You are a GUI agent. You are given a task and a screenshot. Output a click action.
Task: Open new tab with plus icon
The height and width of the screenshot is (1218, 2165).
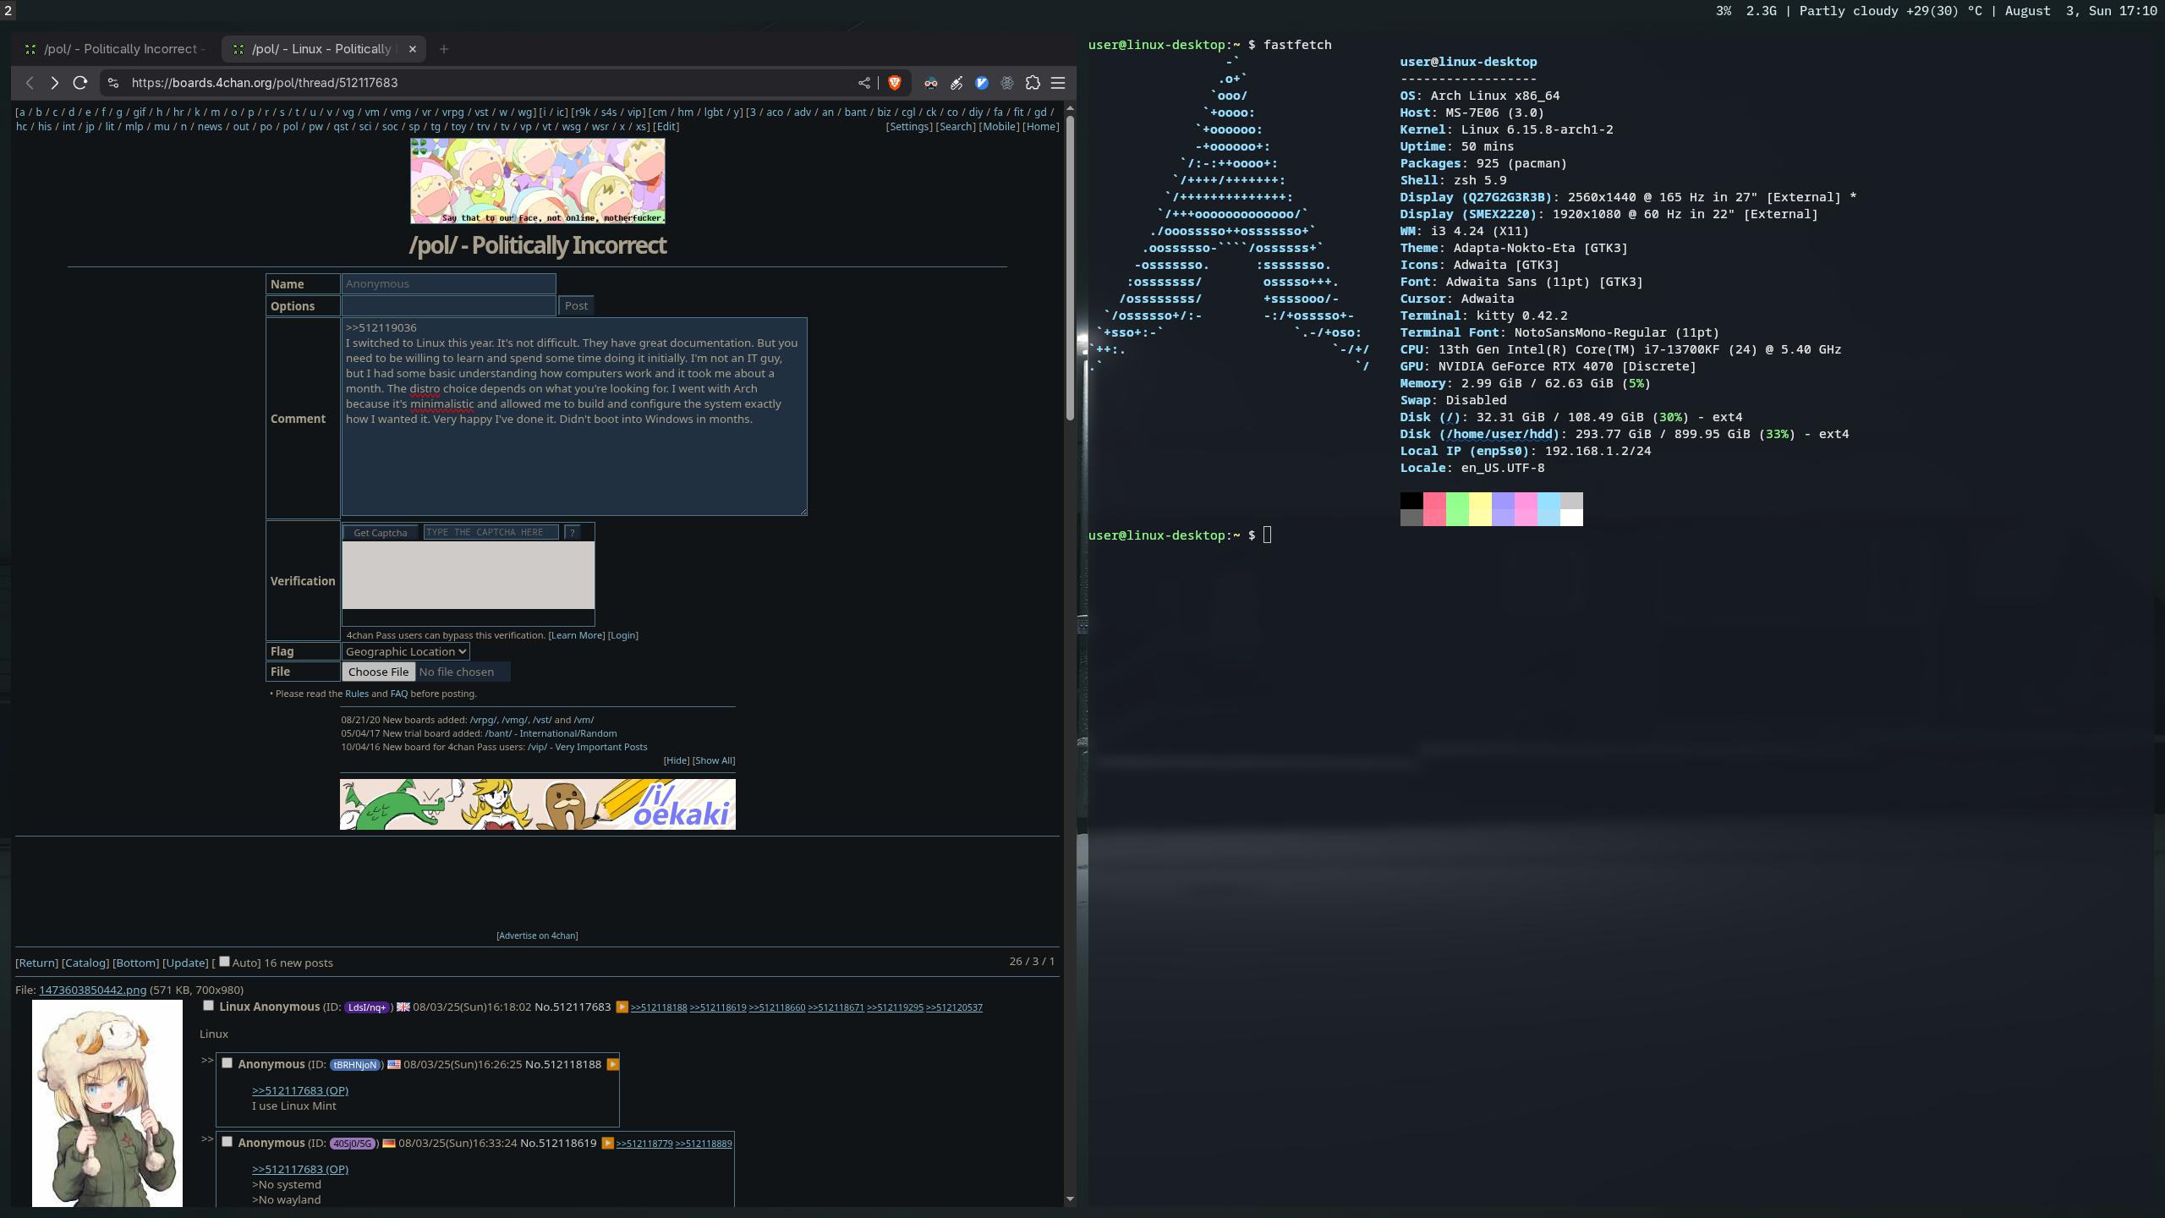coord(444,49)
